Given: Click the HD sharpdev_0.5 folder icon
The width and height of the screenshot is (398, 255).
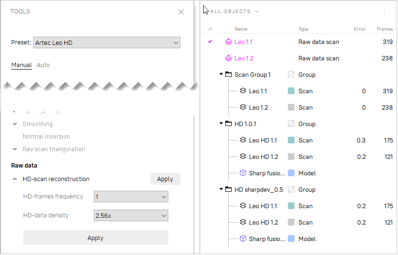Looking at the screenshot, I should [229, 189].
